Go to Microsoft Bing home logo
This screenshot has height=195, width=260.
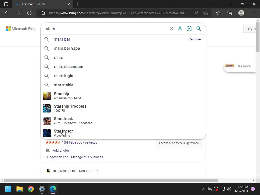[x=21, y=29]
